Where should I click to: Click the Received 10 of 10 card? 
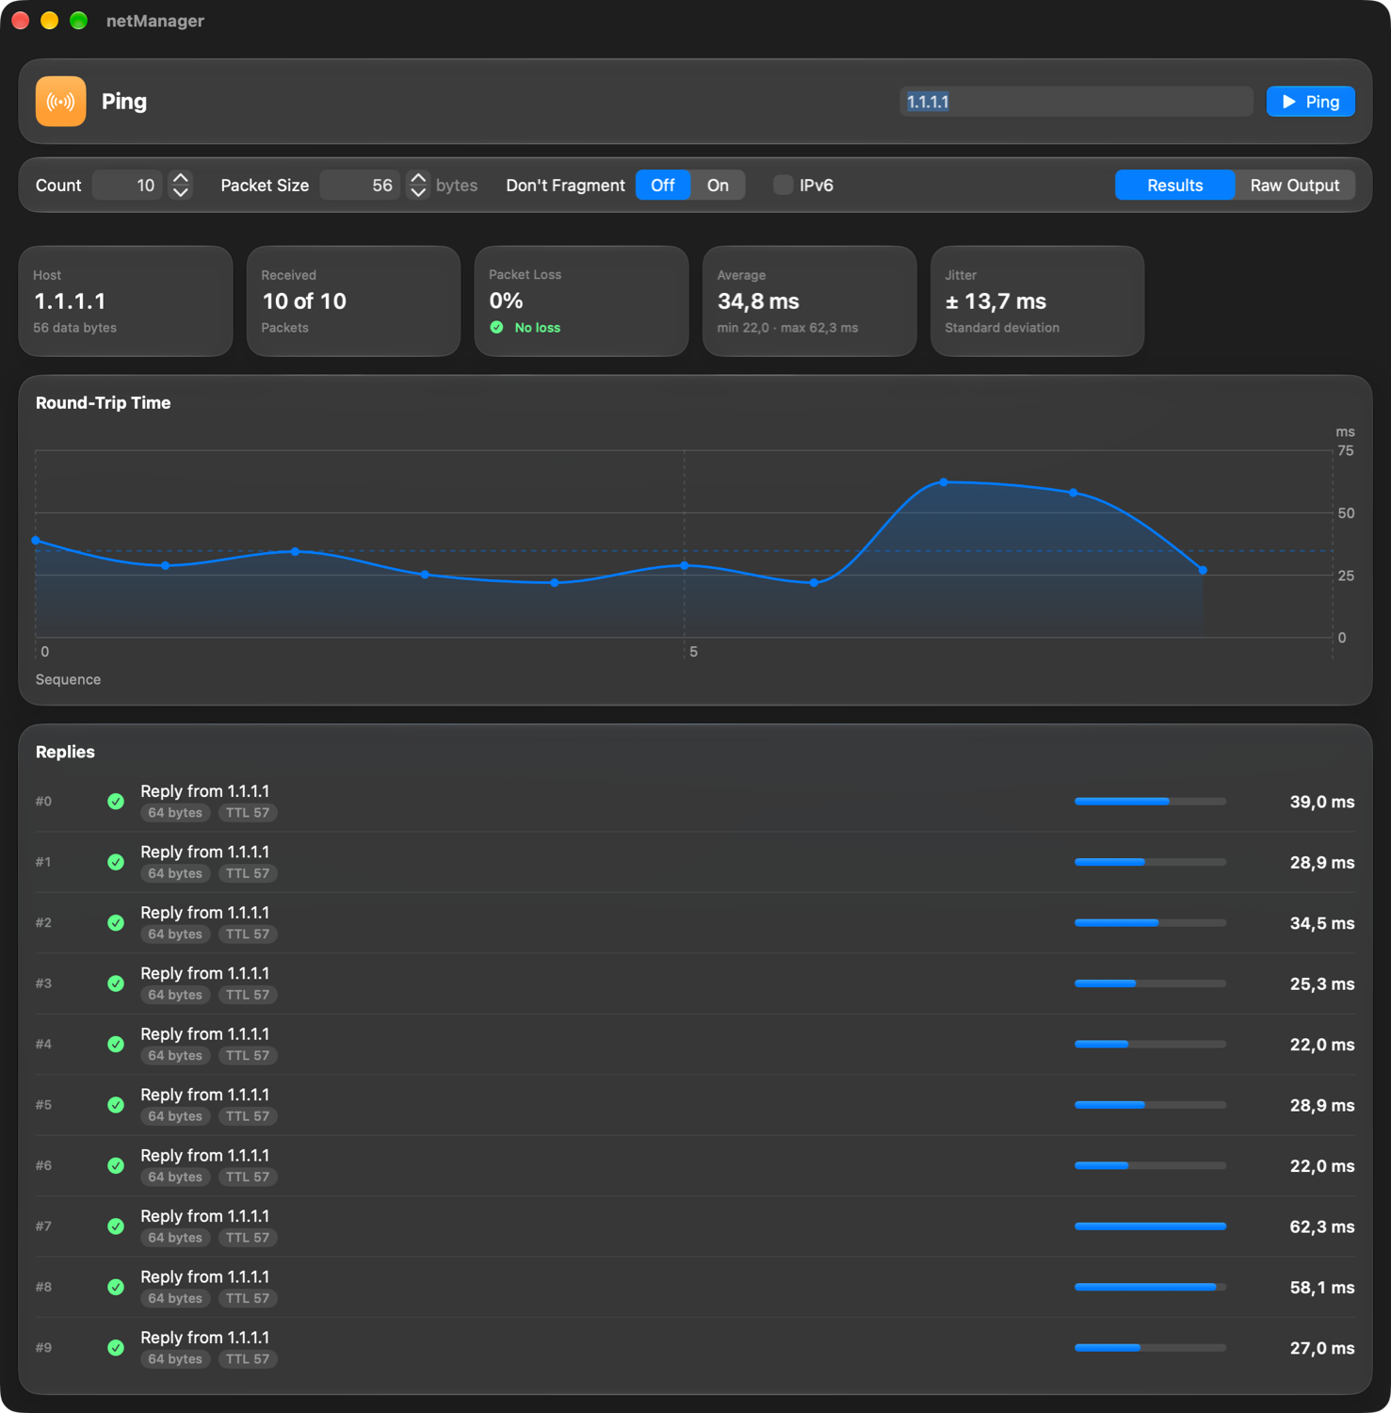pos(354,301)
